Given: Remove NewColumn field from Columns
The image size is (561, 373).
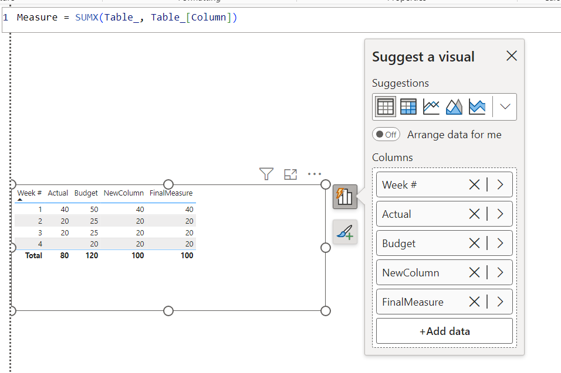Looking at the screenshot, I should 474,272.
